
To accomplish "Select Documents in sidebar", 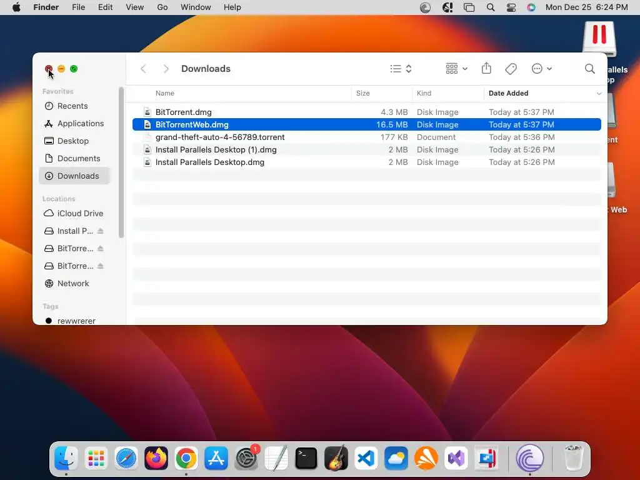I will tap(74, 158).
